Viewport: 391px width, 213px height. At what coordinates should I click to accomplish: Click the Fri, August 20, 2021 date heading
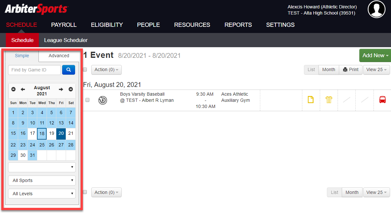tap(112, 85)
